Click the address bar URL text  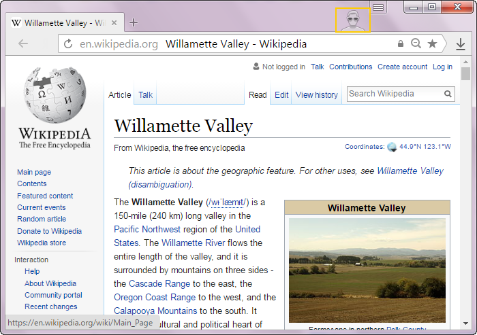119,44
